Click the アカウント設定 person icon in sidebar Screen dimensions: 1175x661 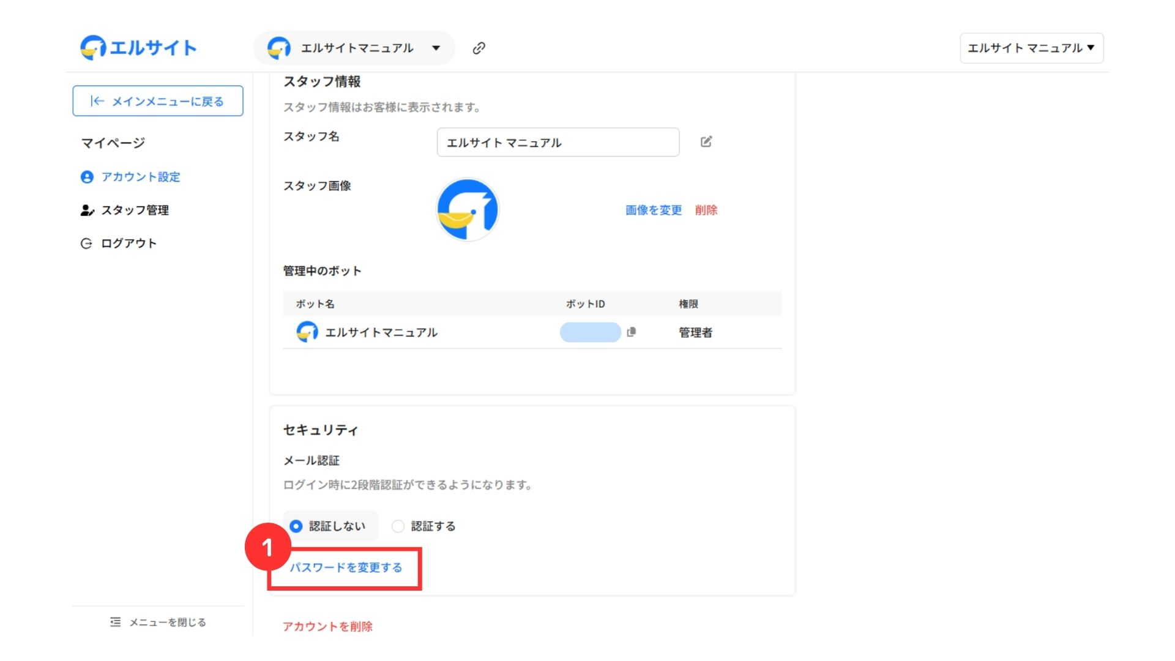click(x=87, y=177)
